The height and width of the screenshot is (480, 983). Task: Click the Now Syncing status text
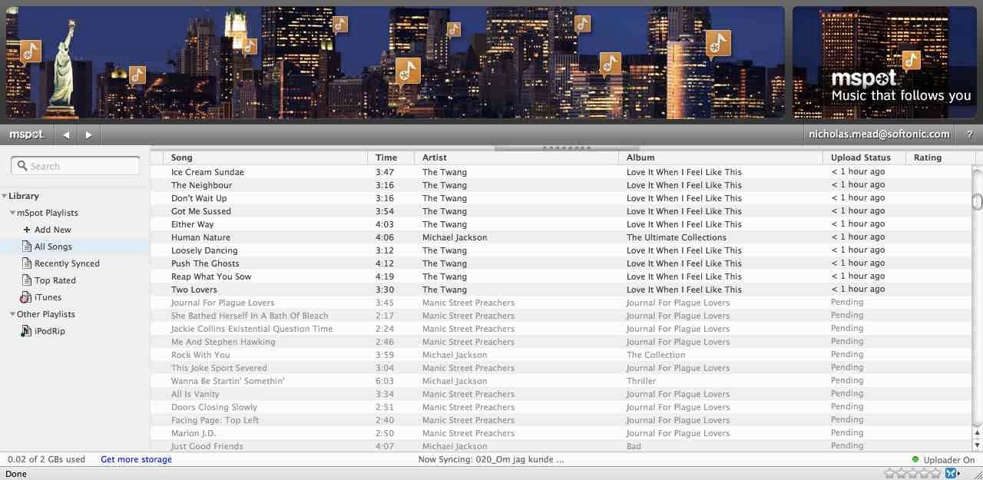tap(491, 459)
